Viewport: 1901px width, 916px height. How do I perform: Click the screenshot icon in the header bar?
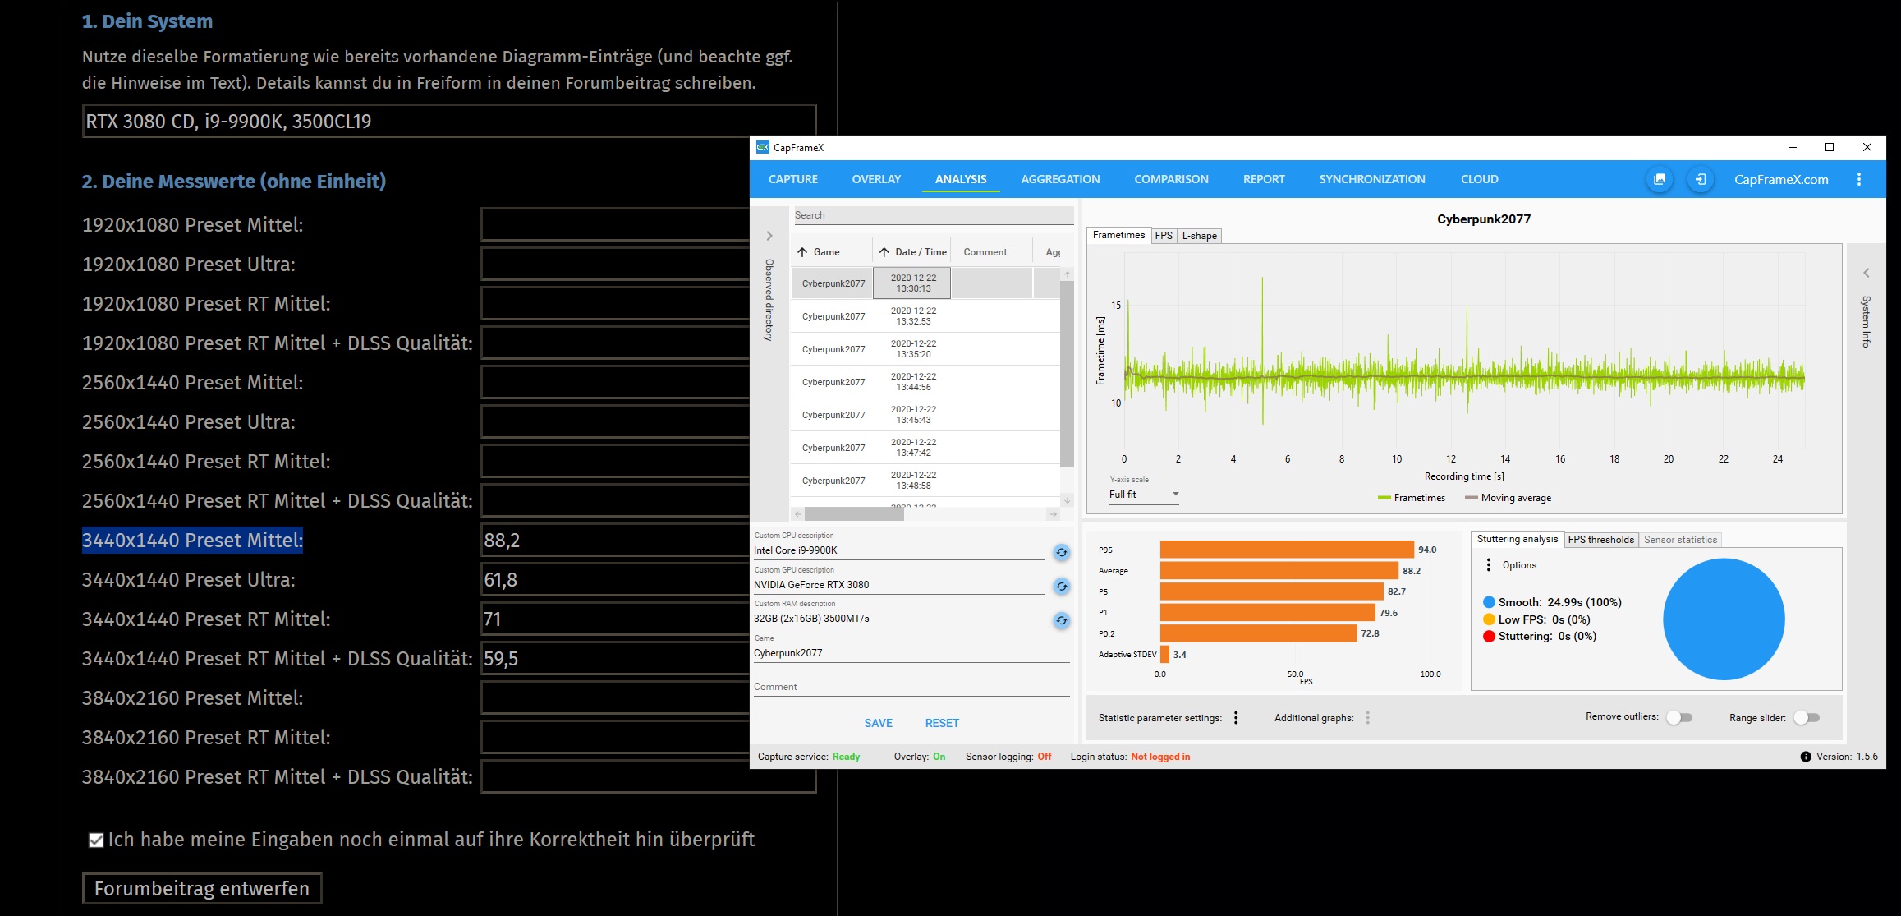pyautogui.click(x=1660, y=179)
